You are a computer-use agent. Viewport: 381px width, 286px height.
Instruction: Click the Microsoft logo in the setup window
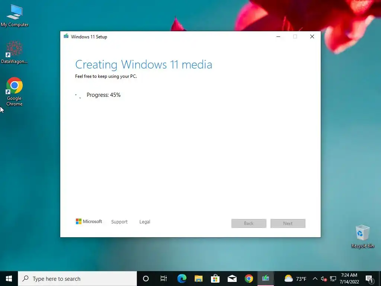click(x=89, y=221)
